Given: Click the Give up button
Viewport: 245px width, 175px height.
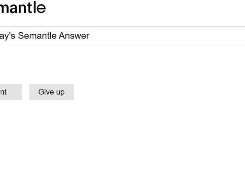Looking at the screenshot, I should (x=51, y=92).
